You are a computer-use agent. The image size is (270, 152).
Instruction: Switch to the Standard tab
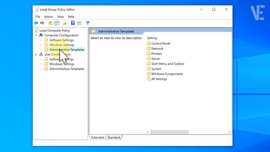click(113, 137)
